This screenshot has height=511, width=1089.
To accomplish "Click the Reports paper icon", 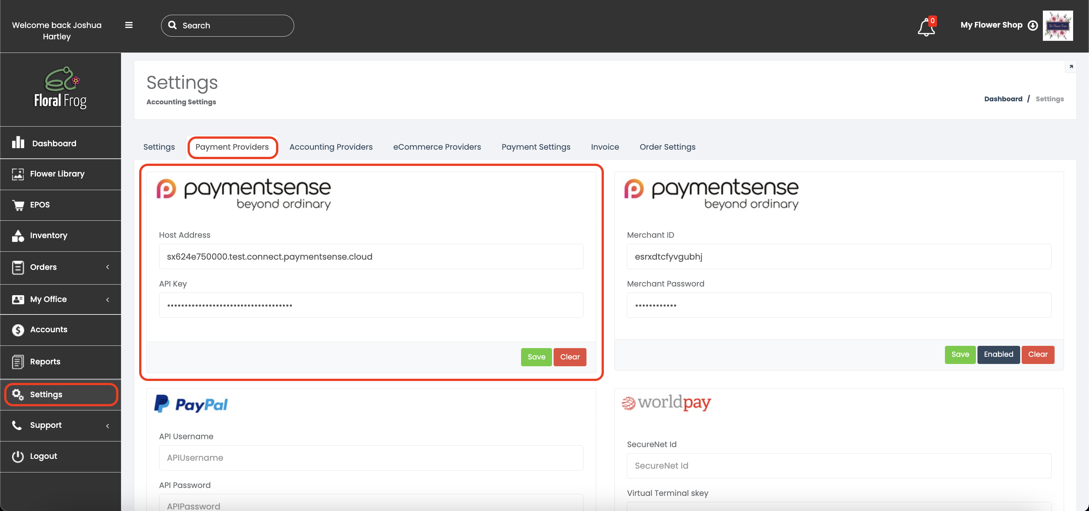I will tap(18, 361).
